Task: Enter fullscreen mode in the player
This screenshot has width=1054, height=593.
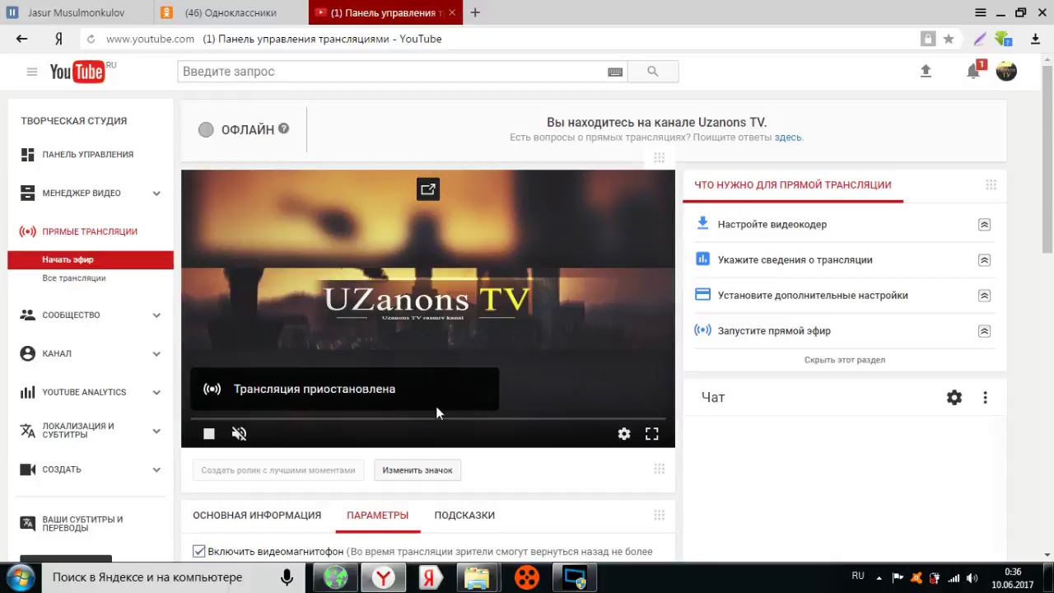Action: tap(651, 434)
